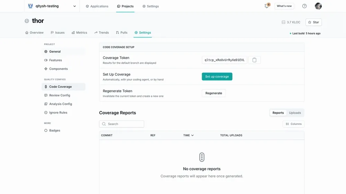Screen dimensions: 346x194
Task: Open Review Config in sidebar
Action: coord(64,95)
